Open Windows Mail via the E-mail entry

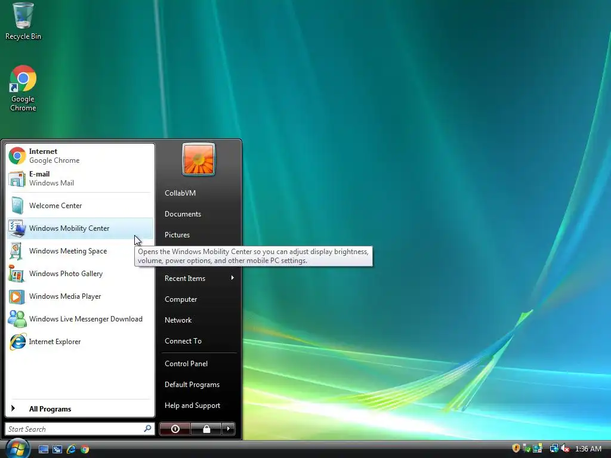[79, 178]
